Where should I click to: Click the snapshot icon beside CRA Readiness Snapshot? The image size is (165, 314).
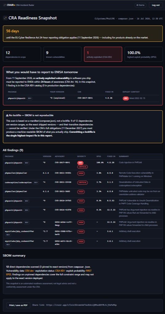pos(5,18)
